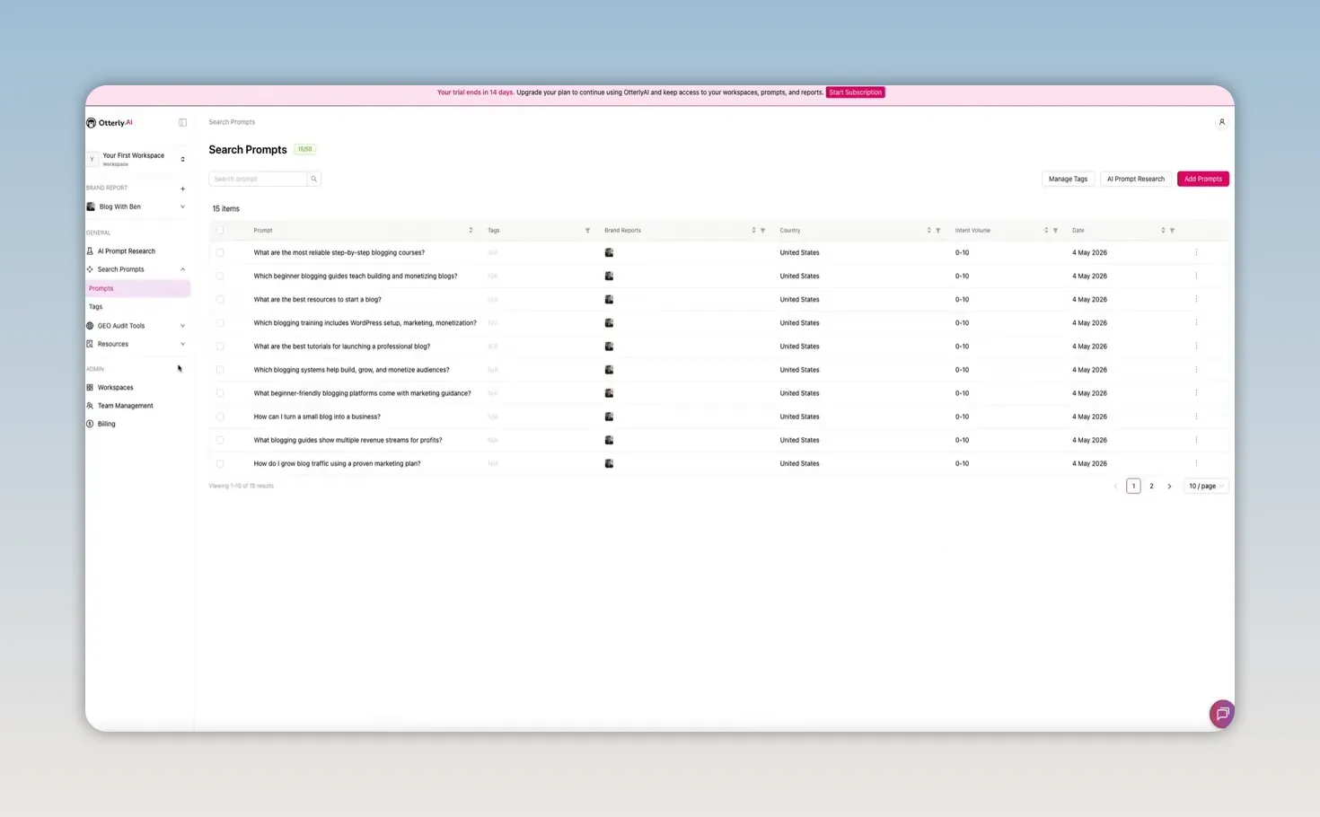This screenshot has width=1320, height=817.
Task: Open row menu for small blog into a business
Action: tap(1196, 417)
